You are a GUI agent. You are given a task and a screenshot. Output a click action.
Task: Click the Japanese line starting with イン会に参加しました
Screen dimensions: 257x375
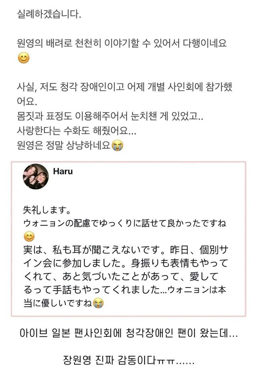click(125, 263)
